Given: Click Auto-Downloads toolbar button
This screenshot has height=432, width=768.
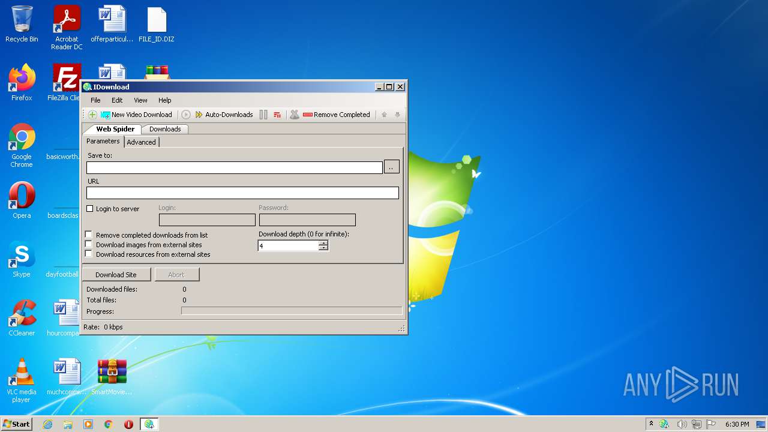Looking at the screenshot, I should click(x=224, y=115).
